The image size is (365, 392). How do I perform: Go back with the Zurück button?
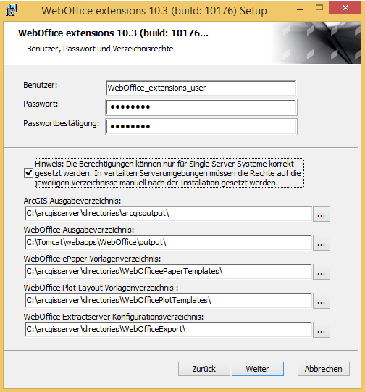[x=204, y=369]
